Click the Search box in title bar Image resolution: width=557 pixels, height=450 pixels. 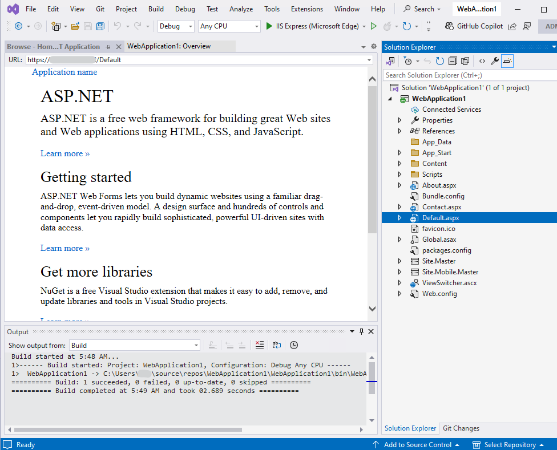click(422, 9)
